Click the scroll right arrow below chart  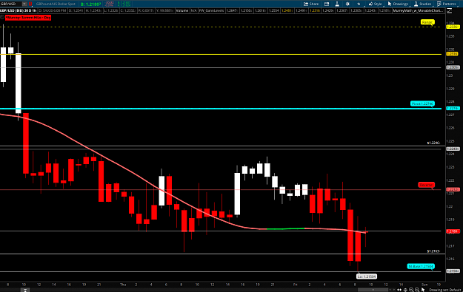click(394, 290)
